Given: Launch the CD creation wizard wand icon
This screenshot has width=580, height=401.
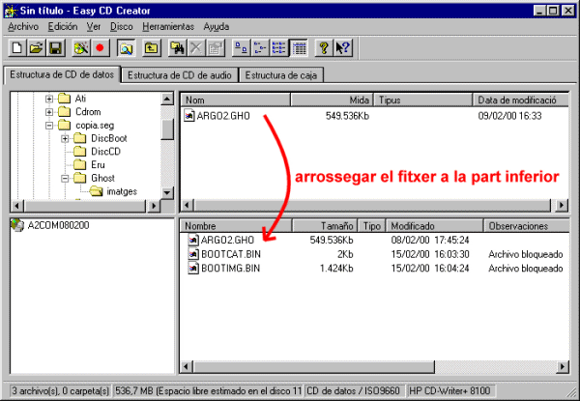Looking at the screenshot, I should click(x=81, y=48).
